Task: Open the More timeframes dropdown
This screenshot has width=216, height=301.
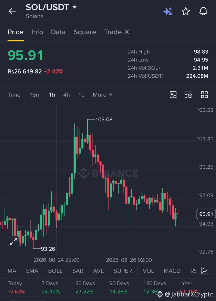Action: pyautogui.click(x=103, y=95)
